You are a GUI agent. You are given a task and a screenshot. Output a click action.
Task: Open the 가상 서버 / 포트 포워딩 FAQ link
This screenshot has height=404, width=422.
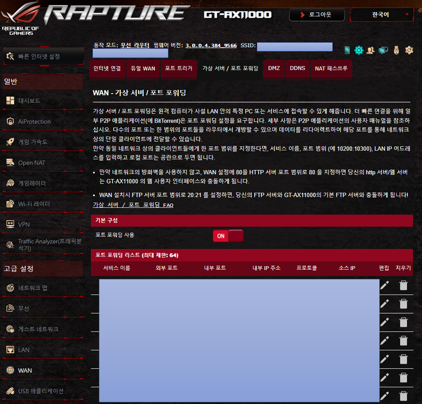click(x=133, y=205)
